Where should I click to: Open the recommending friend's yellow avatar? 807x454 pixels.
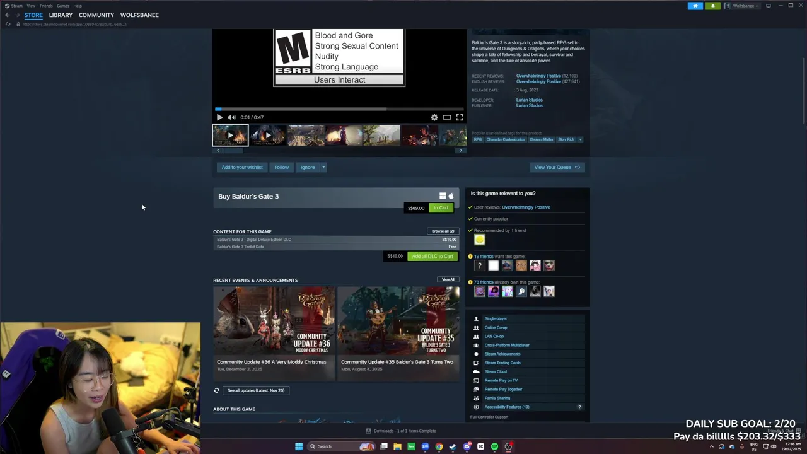480,240
